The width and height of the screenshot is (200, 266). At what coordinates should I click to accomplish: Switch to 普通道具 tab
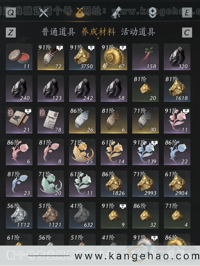coord(59,32)
